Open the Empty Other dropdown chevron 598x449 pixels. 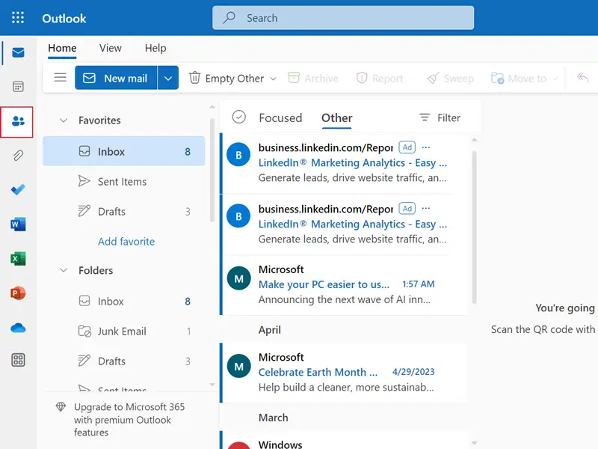pyautogui.click(x=273, y=79)
